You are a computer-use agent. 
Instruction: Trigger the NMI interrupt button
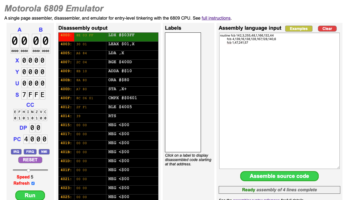tap(44, 152)
